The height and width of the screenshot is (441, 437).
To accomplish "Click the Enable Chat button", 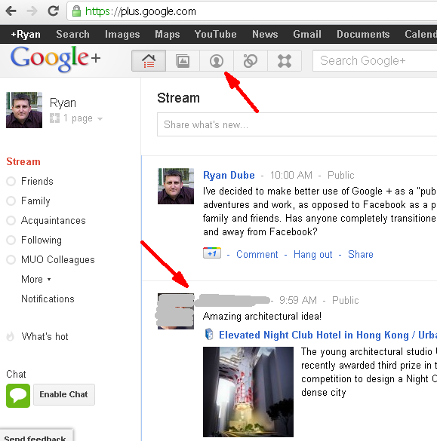I will click(x=64, y=394).
